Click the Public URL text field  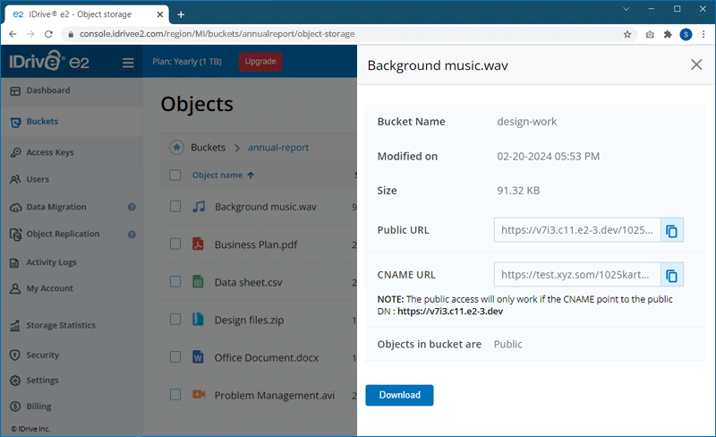coord(577,230)
